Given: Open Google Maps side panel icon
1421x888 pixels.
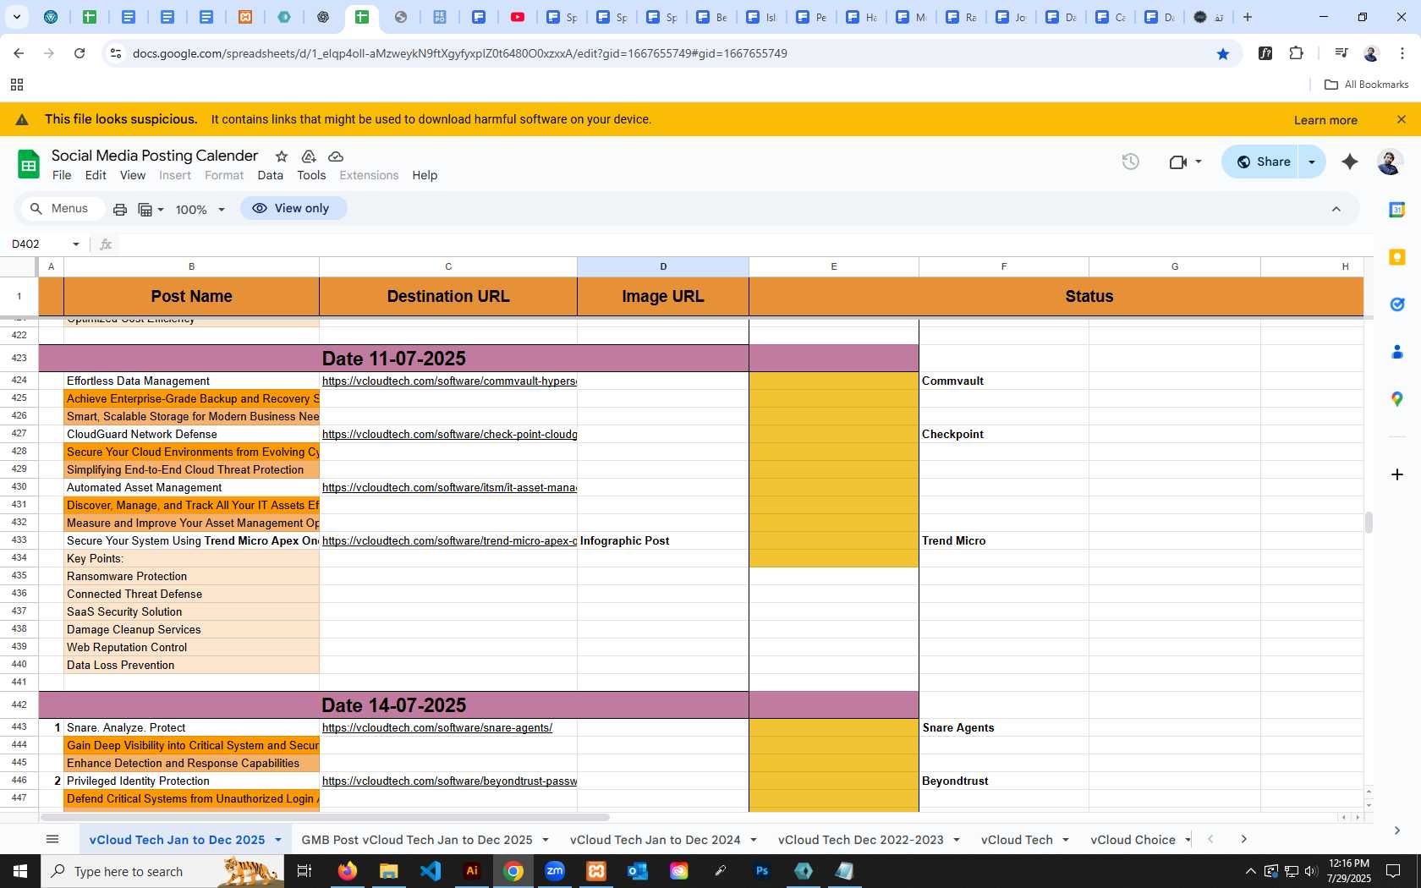Looking at the screenshot, I should tap(1397, 399).
